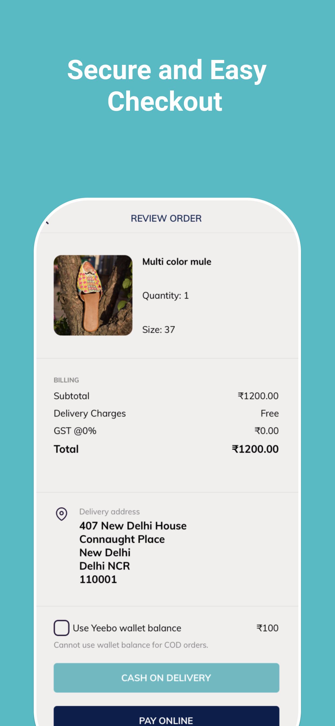Tap the Size: 37 text
335x726 pixels.
coord(159,330)
